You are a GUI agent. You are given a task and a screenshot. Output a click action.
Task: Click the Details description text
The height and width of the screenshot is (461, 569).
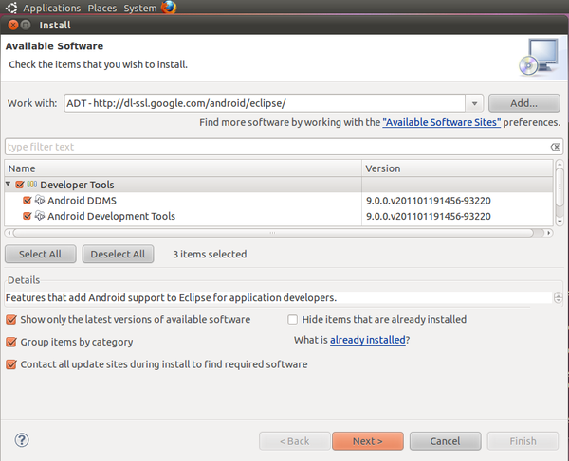point(171,297)
